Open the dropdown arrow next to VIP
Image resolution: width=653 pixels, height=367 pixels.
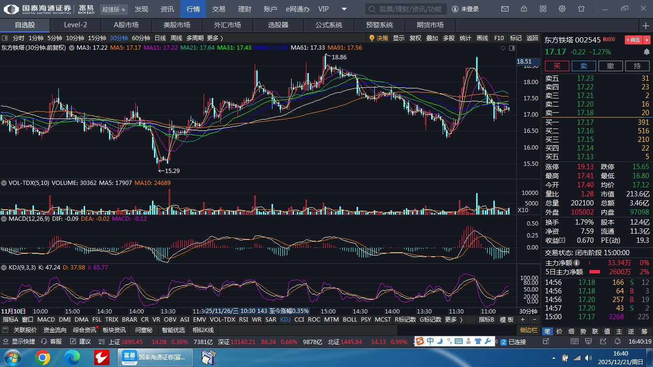coord(344,9)
